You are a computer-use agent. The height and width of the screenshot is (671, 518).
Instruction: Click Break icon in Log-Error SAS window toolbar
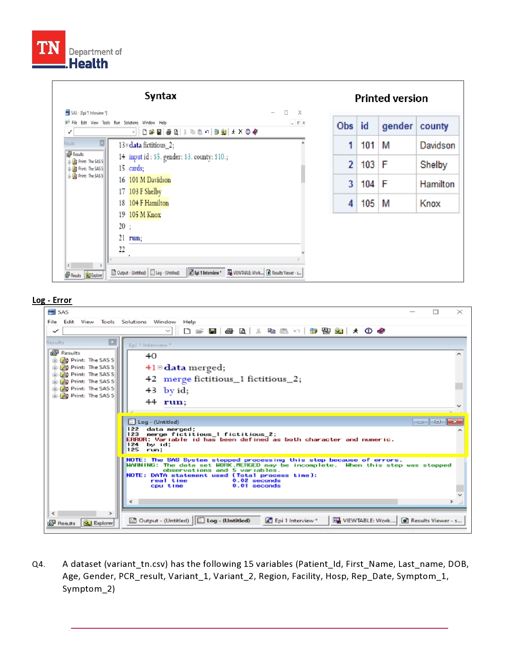[x=368, y=331]
